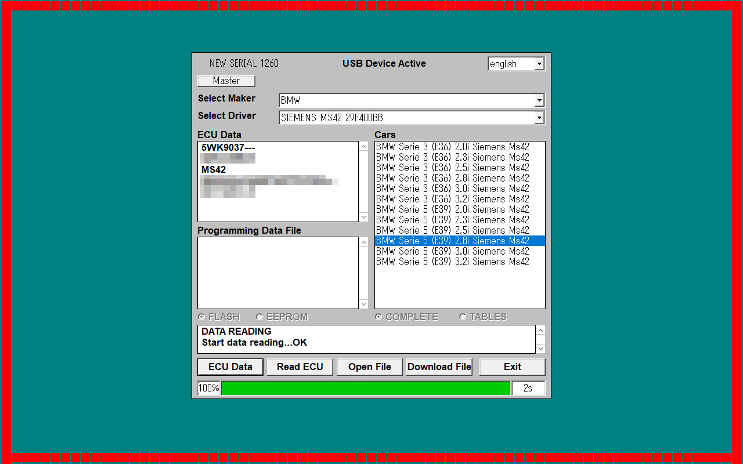
Task: Click the Read ECU button
Action: (300, 367)
